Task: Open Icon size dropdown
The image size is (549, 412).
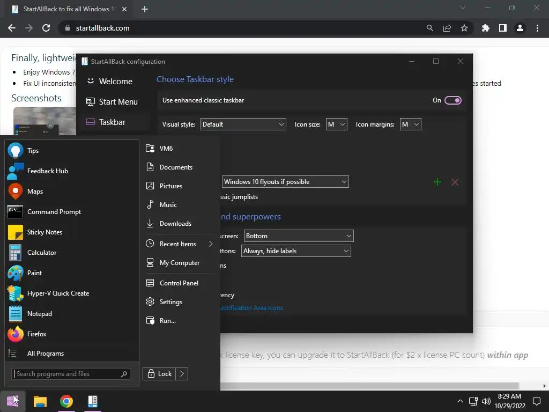Action: (x=337, y=124)
